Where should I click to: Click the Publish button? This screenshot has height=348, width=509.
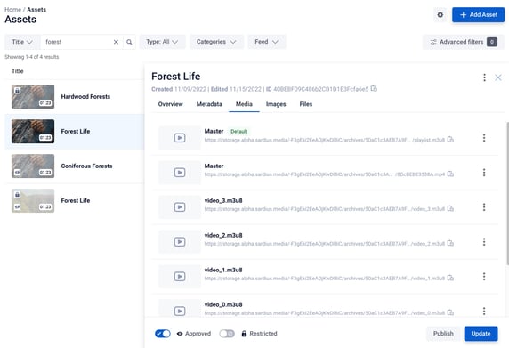(x=443, y=334)
